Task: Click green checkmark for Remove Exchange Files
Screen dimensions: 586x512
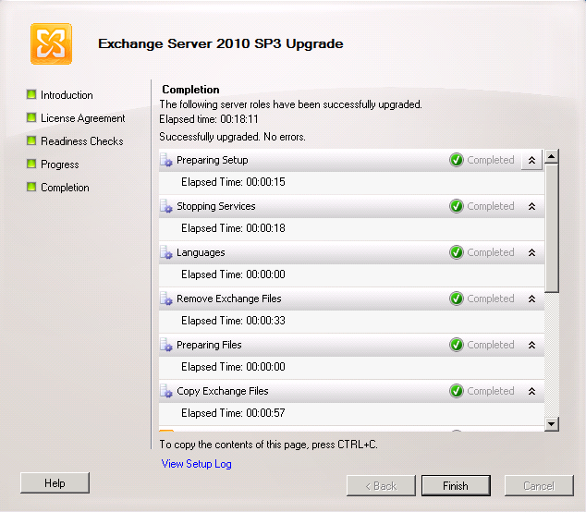Action: [x=457, y=299]
